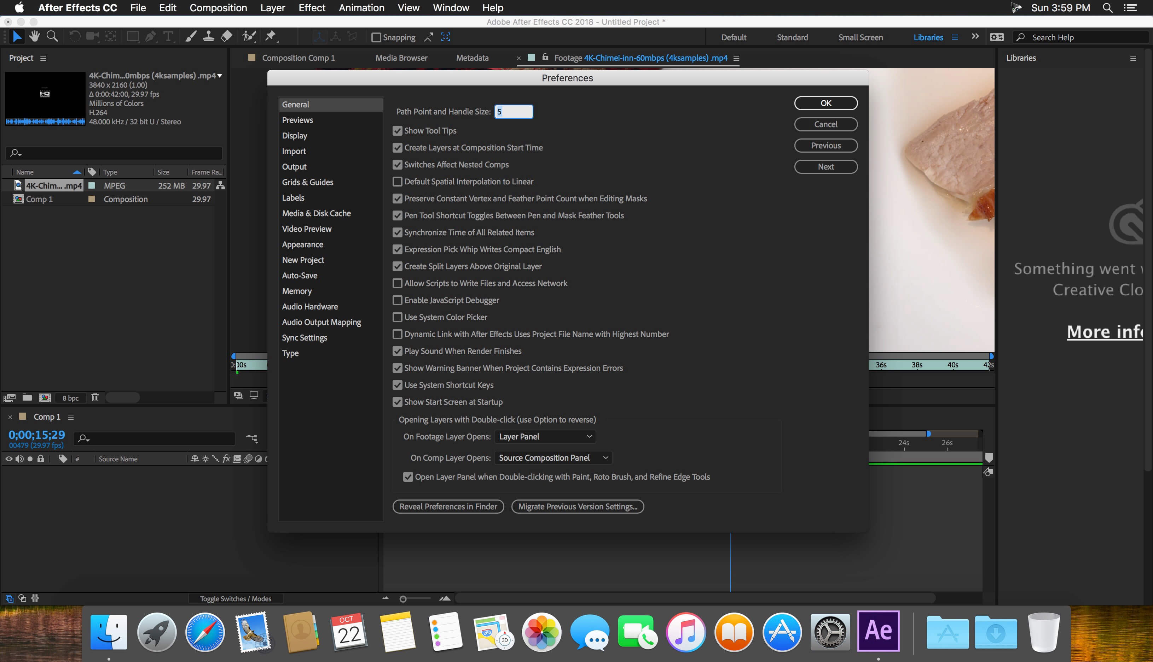Click the Path Point and Handle Size input field

pyautogui.click(x=513, y=111)
